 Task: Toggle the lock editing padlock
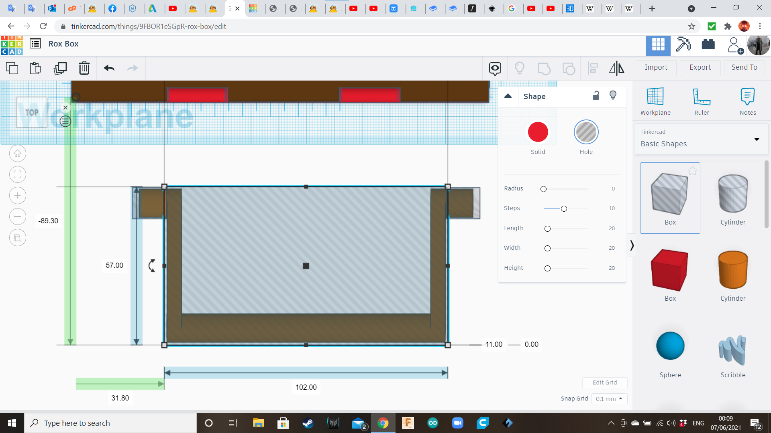pyautogui.click(x=596, y=95)
